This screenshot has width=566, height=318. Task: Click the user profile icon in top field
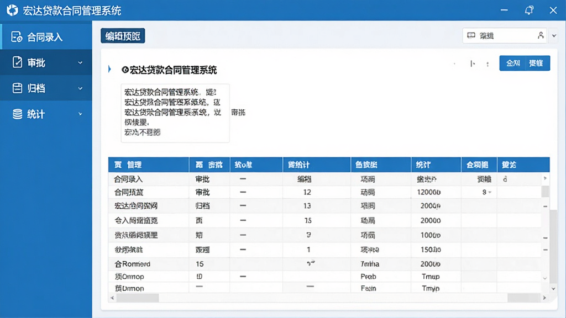tap(541, 35)
